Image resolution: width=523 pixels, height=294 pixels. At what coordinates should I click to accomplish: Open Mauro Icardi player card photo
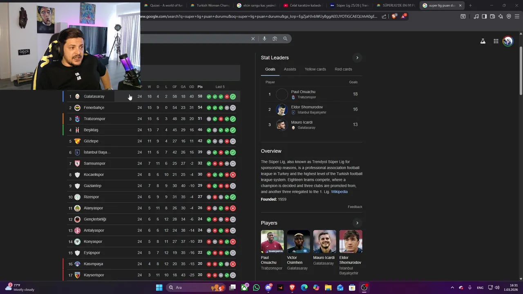coord(324,241)
